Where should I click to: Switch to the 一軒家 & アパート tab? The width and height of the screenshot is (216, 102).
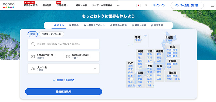[94, 25]
